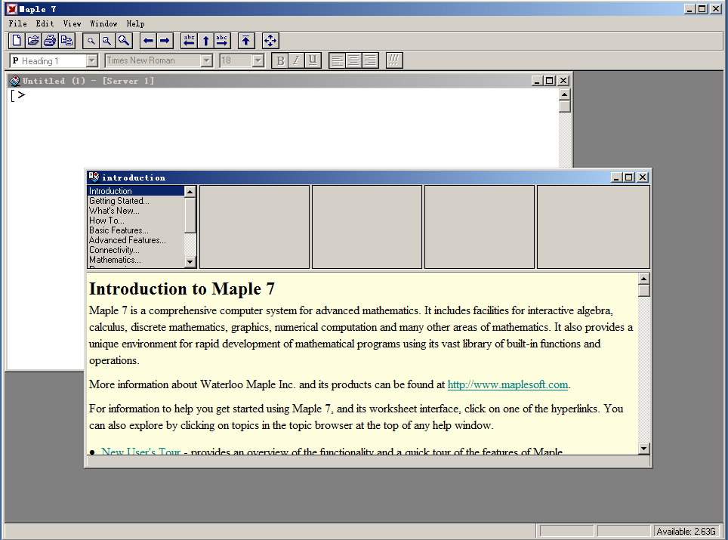The width and height of the screenshot is (728, 540).
Task: Click the worksheet input prompt
Action: tap(21, 95)
